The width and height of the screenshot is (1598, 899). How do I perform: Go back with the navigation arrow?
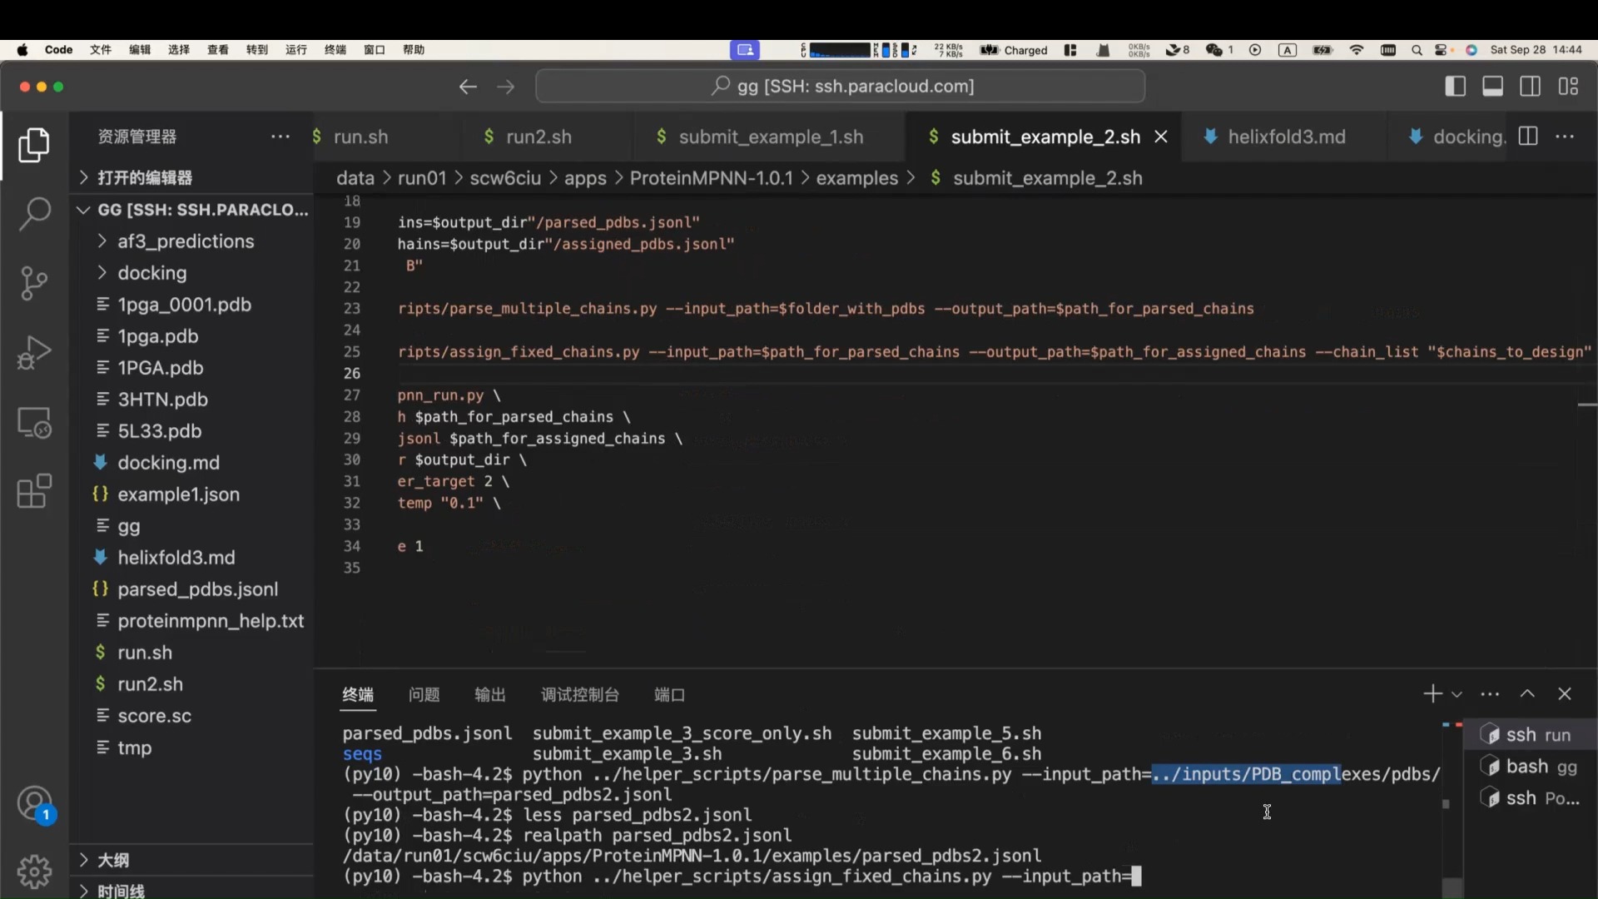(468, 87)
